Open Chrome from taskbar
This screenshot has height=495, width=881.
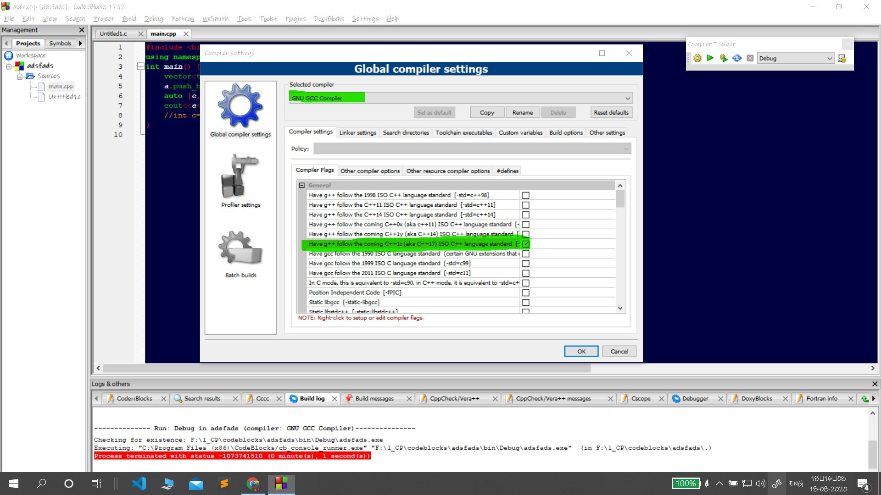253,484
